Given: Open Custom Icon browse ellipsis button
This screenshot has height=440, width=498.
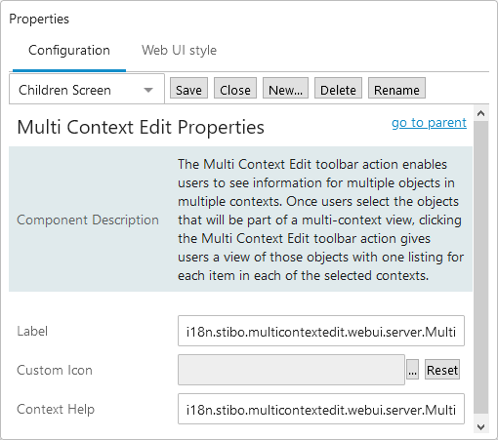Looking at the screenshot, I should pos(412,370).
